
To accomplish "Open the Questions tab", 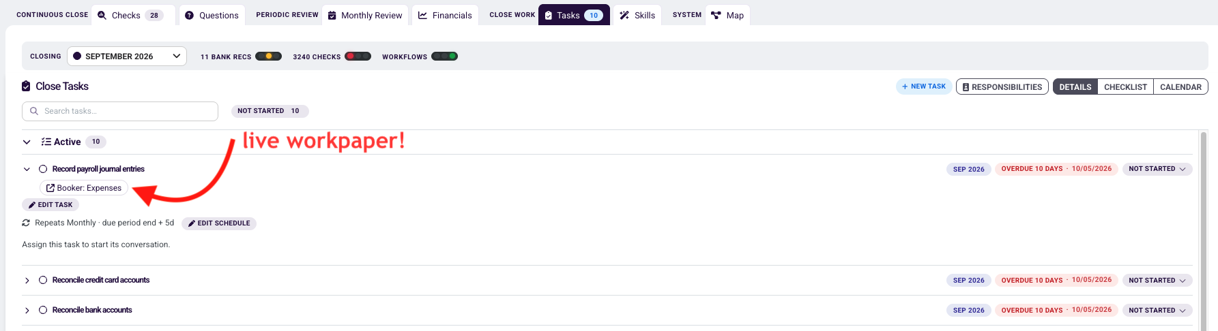I will click(x=212, y=15).
